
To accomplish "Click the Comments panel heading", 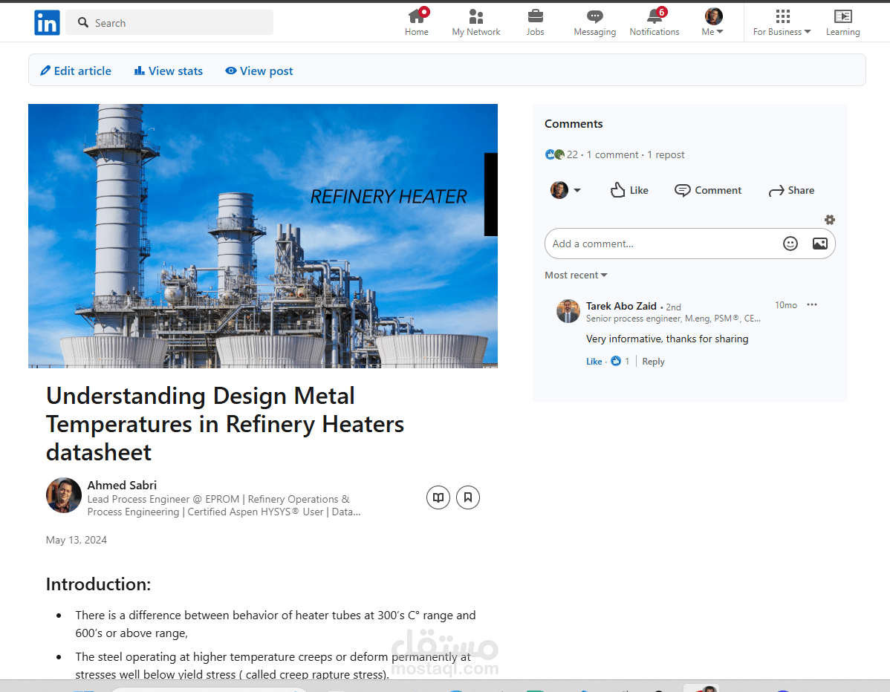I will [574, 124].
